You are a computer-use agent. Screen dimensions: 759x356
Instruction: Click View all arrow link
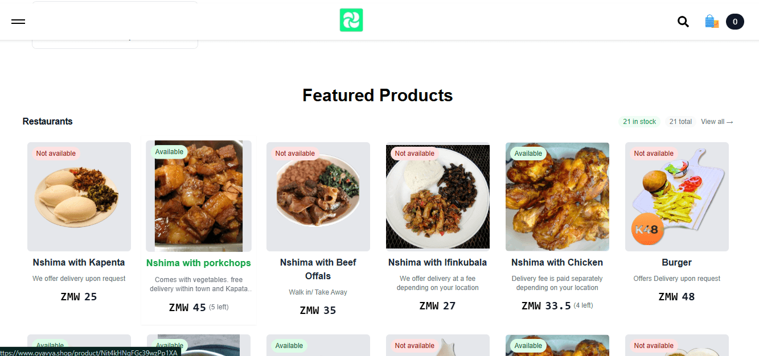click(x=717, y=122)
